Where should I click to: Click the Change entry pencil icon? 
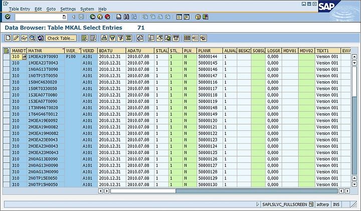point(16,38)
